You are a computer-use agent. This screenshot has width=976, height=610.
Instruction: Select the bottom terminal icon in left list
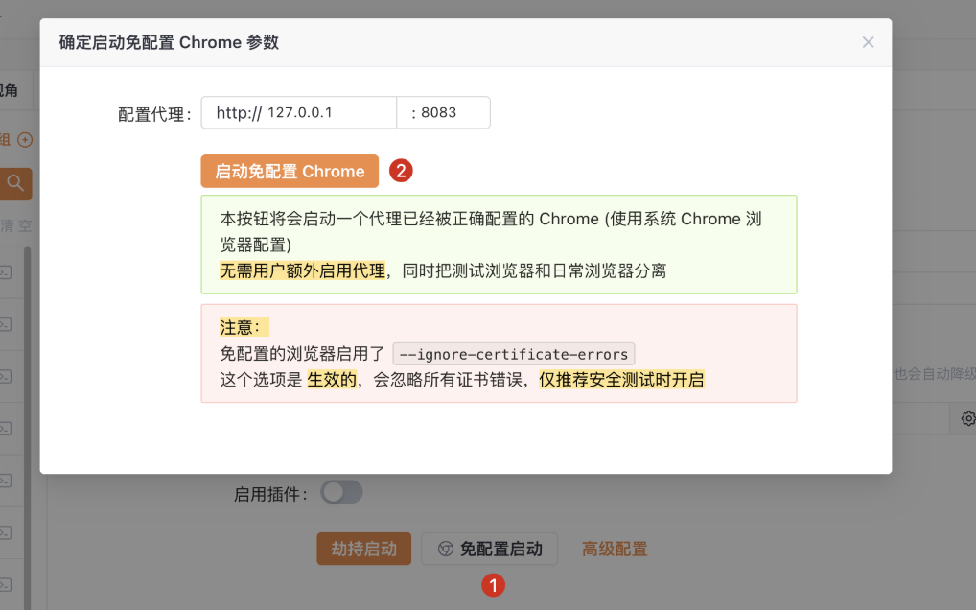coord(5,583)
